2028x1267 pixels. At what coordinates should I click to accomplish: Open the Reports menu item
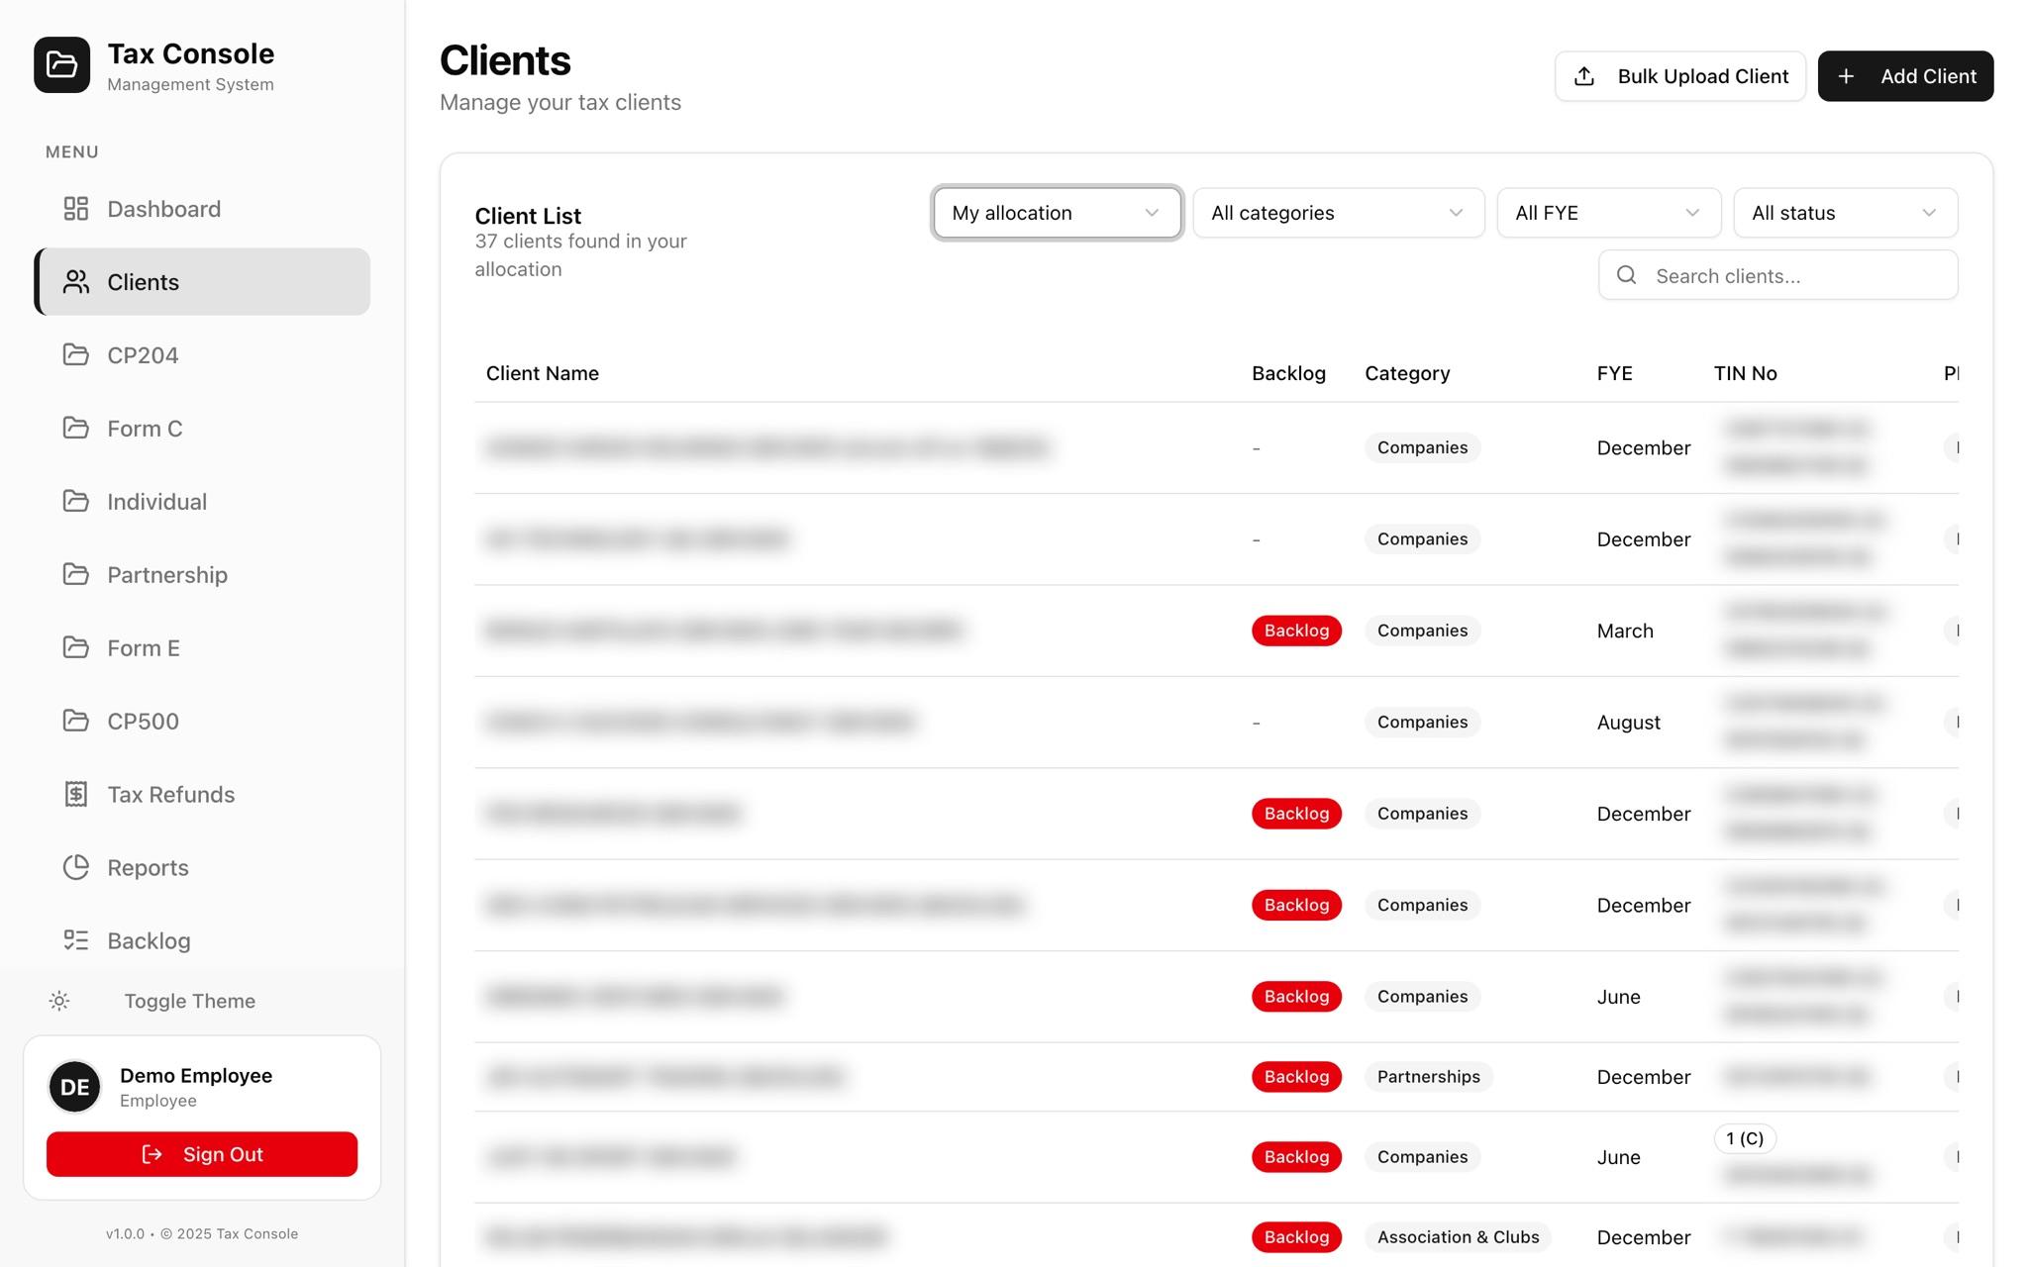(202, 867)
